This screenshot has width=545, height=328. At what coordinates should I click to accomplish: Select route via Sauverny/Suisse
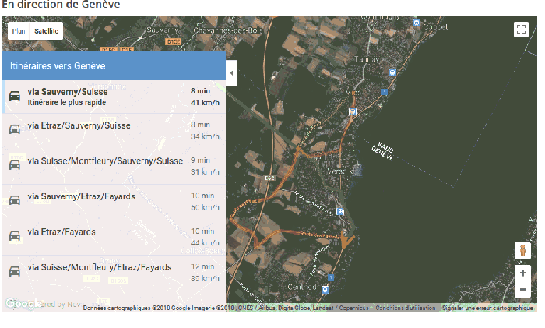114,97
